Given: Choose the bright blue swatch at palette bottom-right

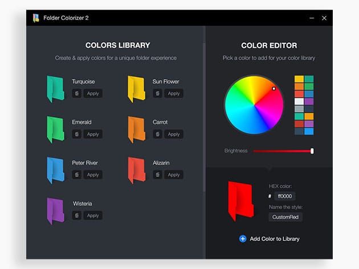Looking at the screenshot, I should pos(309,131).
